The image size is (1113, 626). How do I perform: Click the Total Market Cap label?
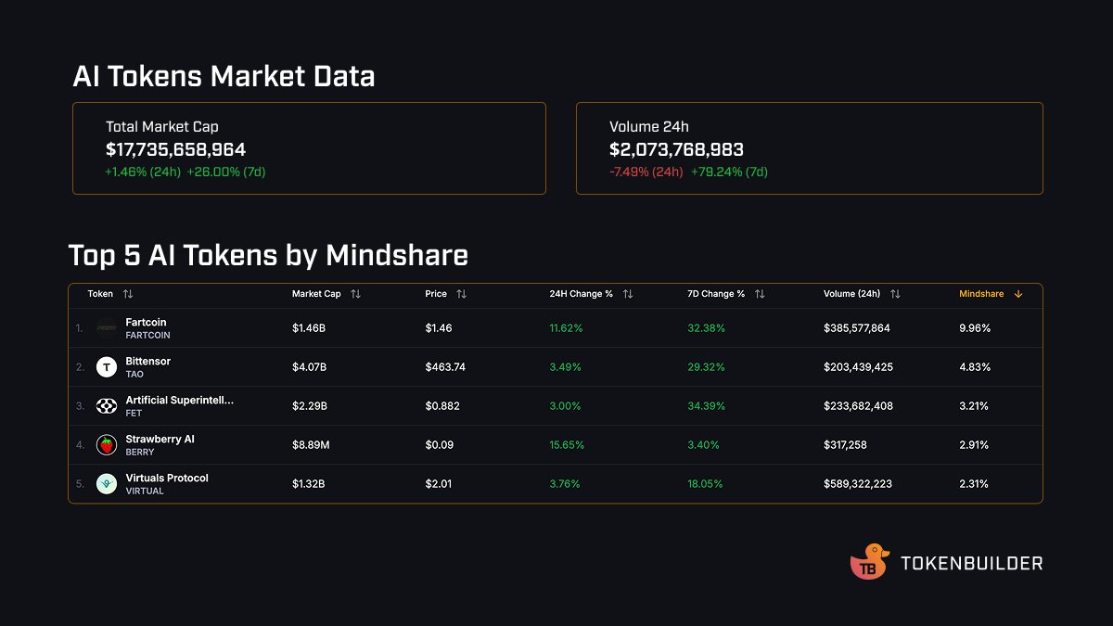click(161, 127)
